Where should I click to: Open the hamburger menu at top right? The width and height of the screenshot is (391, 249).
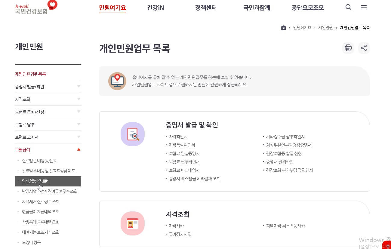[364, 7]
